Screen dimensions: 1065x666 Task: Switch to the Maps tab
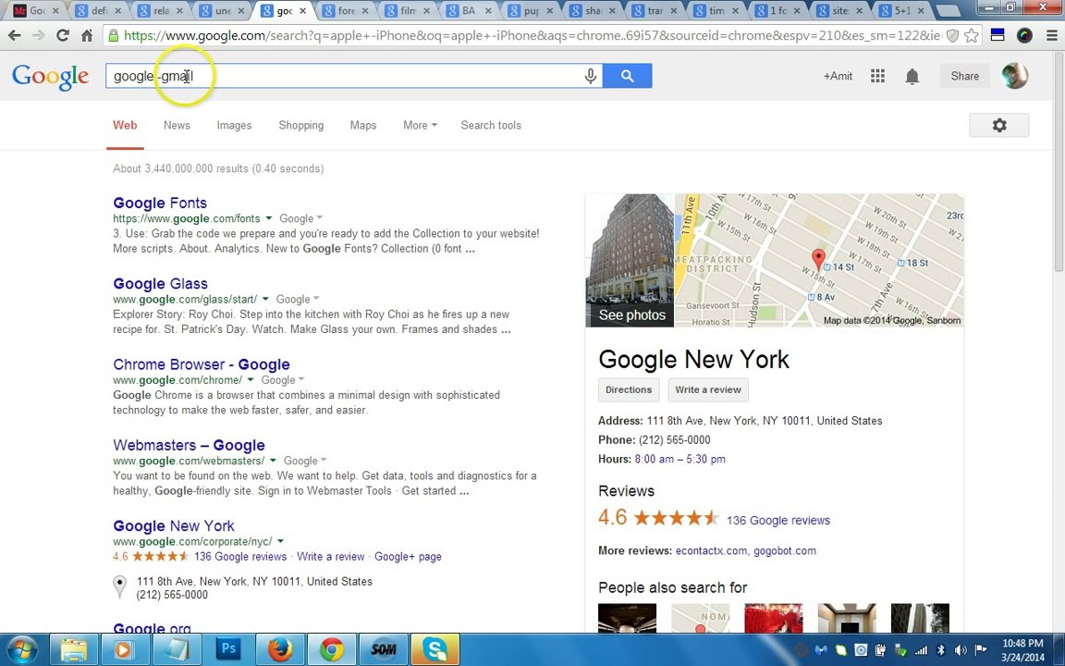point(363,125)
